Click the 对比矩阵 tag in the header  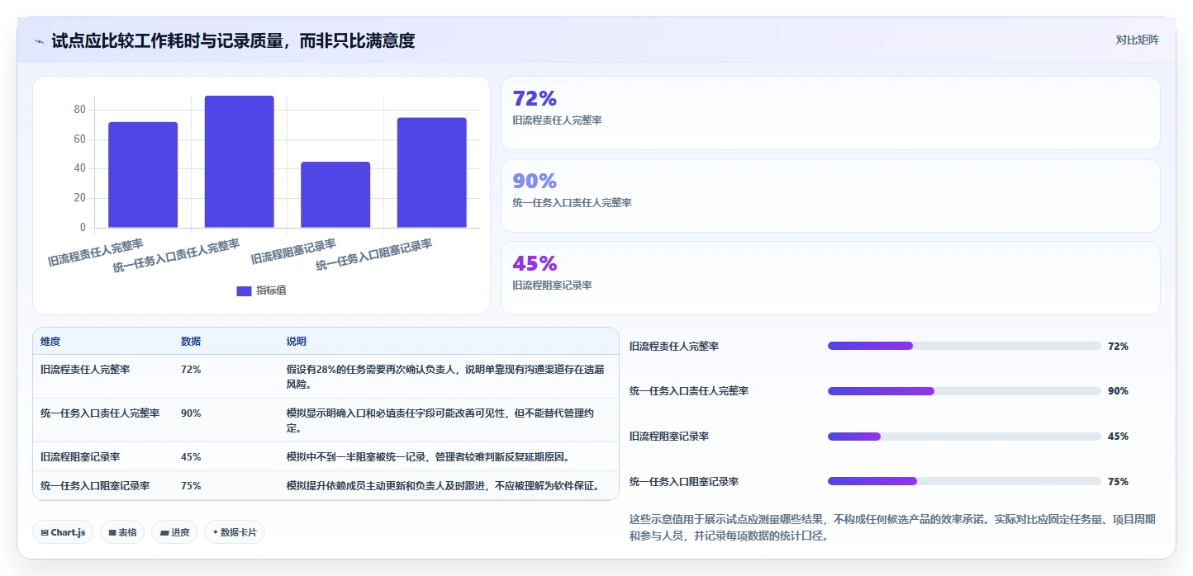(1137, 40)
